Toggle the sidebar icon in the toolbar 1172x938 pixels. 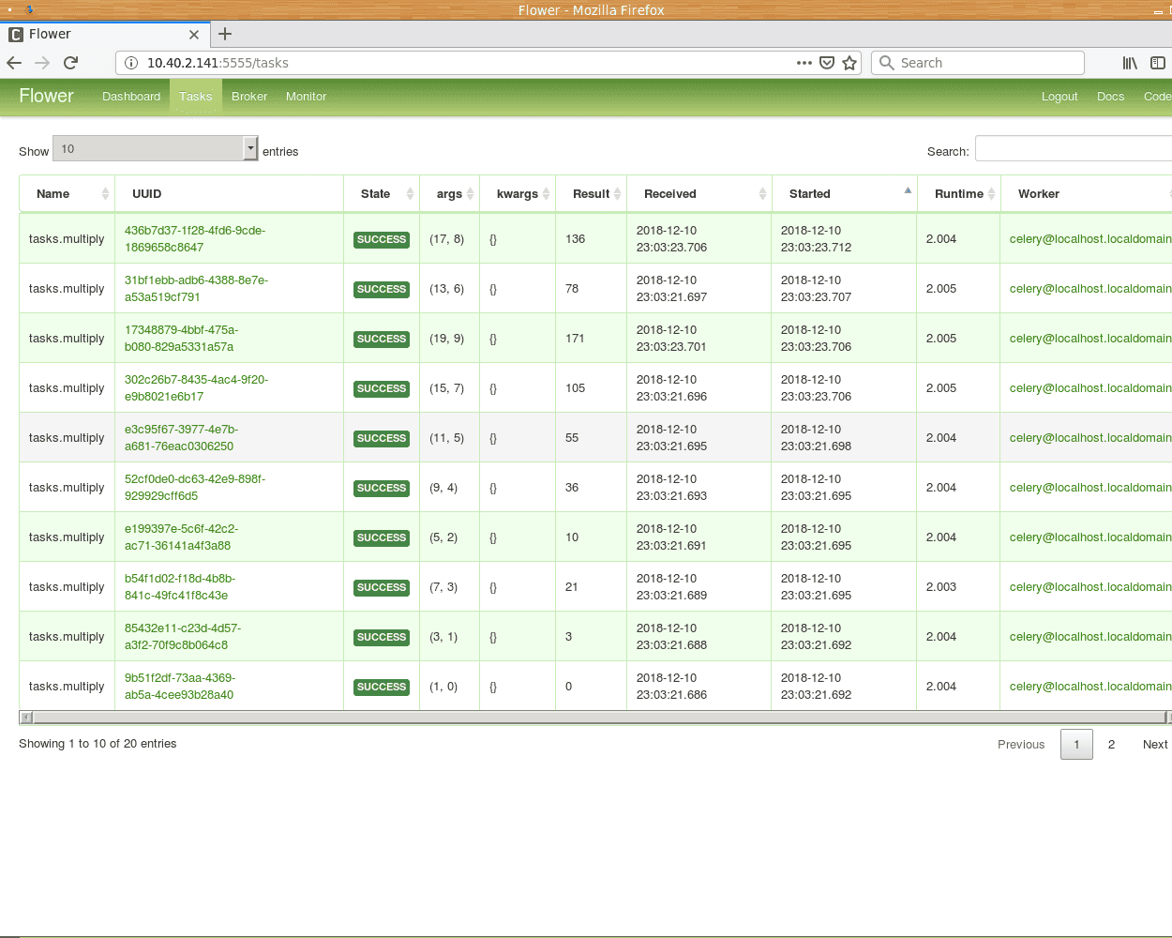coord(1158,63)
